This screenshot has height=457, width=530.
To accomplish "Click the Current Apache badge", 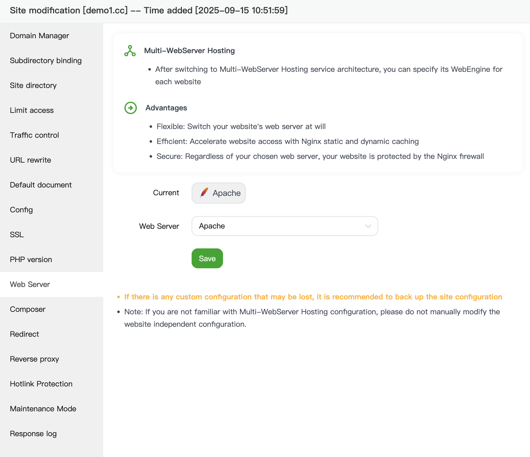I will click(x=218, y=193).
